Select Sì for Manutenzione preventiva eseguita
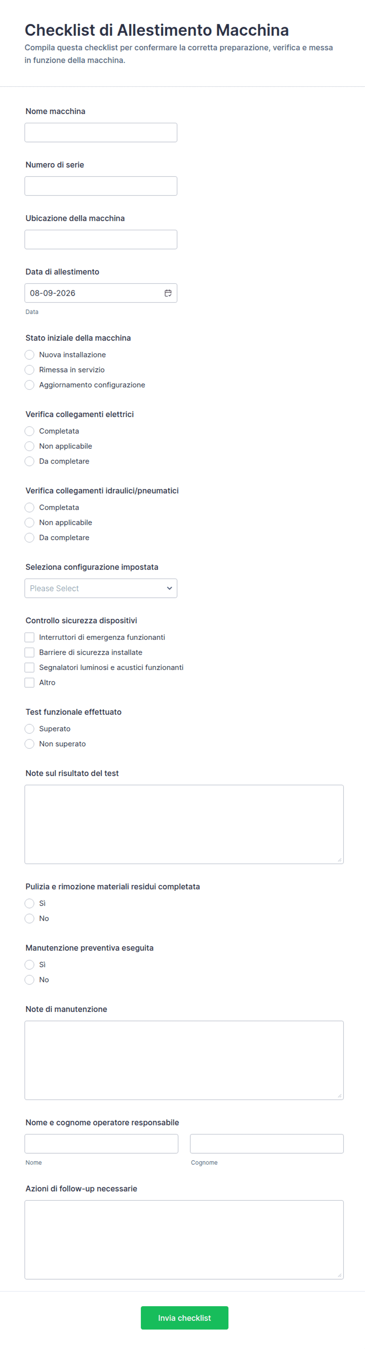This screenshot has height=1349, width=365. coord(29,965)
